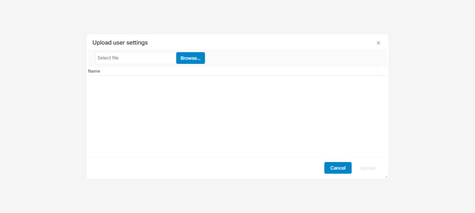Click the narrow empty column header

click(382, 71)
